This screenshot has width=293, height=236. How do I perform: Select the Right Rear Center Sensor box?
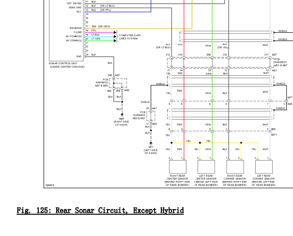click(178, 167)
